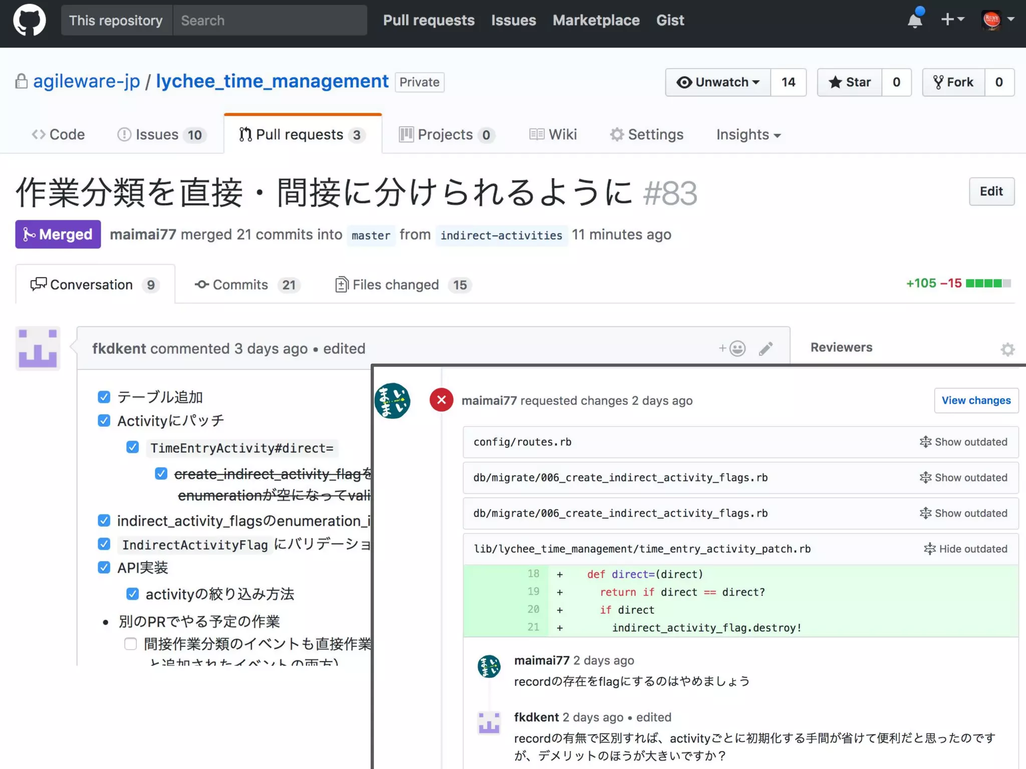Screen dimensions: 1026x769
Task: Open the Unwatch dropdown
Action: point(718,82)
